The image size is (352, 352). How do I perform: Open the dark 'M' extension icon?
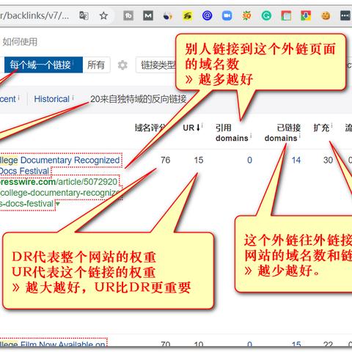pyautogui.click(x=148, y=16)
